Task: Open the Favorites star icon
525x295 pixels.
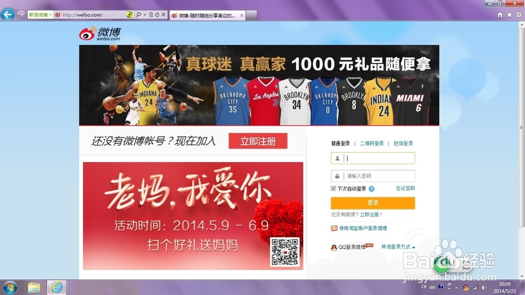Action: pyautogui.click(x=509, y=15)
